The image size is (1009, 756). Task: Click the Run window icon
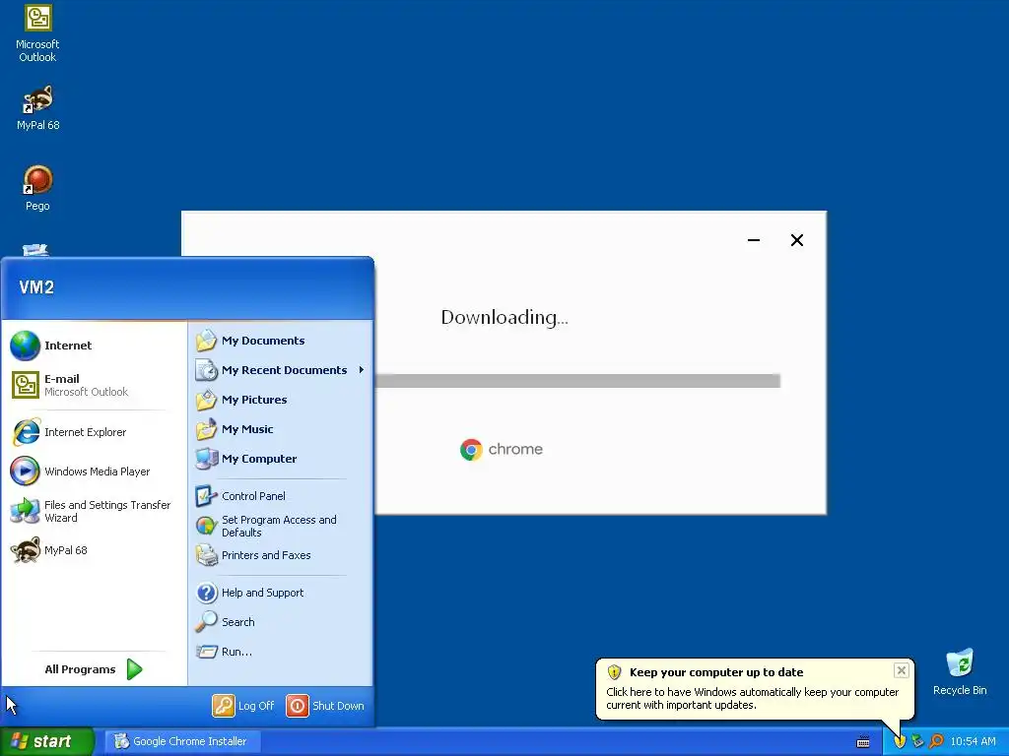coord(207,652)
